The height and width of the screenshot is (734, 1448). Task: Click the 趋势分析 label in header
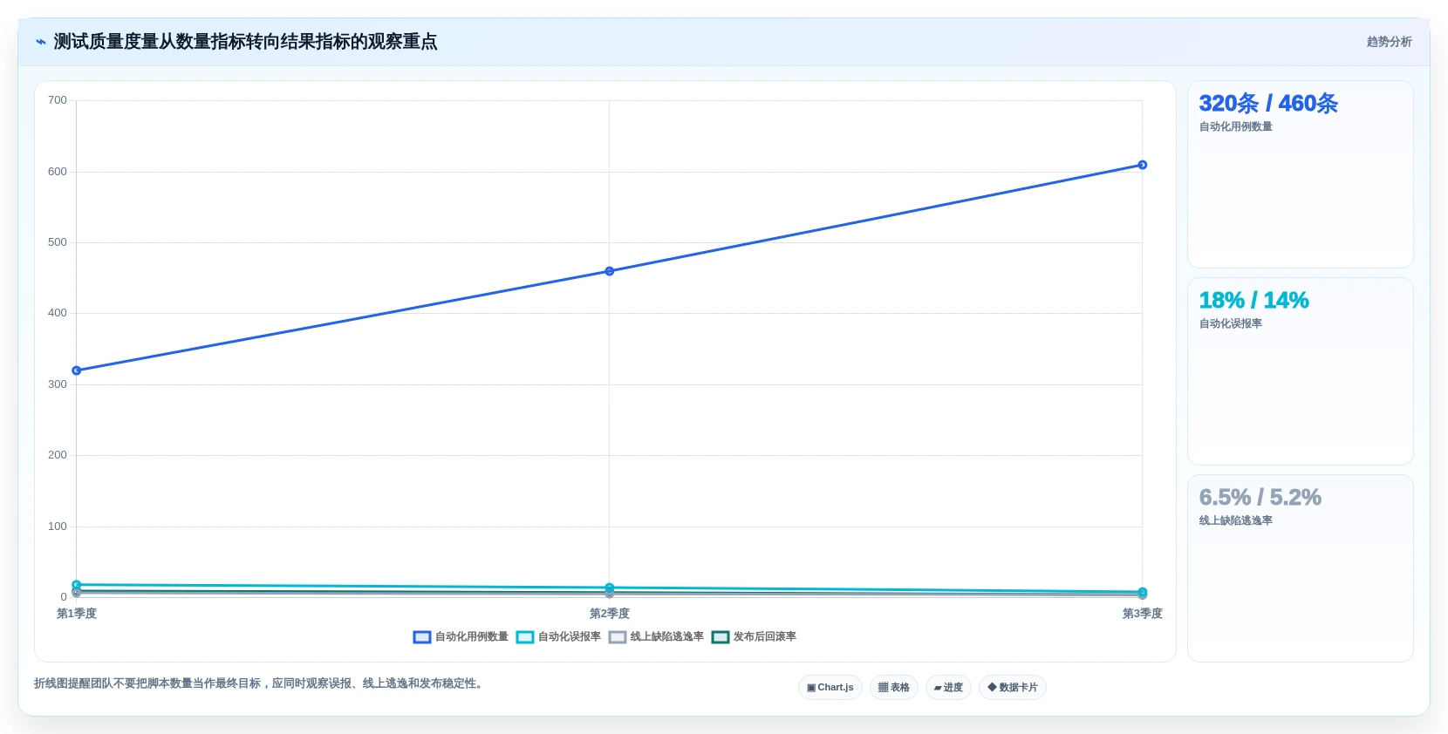pos(1389,42)
